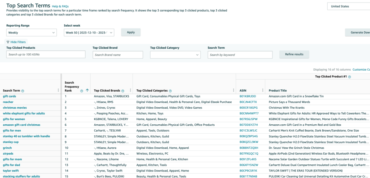Image resolution: width=370 pixels, height=178 pixels.
Task: Open ASIN B07R56J5PW link
Action: pos(249,119)
